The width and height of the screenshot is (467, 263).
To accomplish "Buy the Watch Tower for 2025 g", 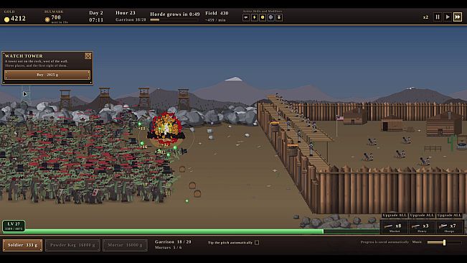I will click(x=47, y=75).
